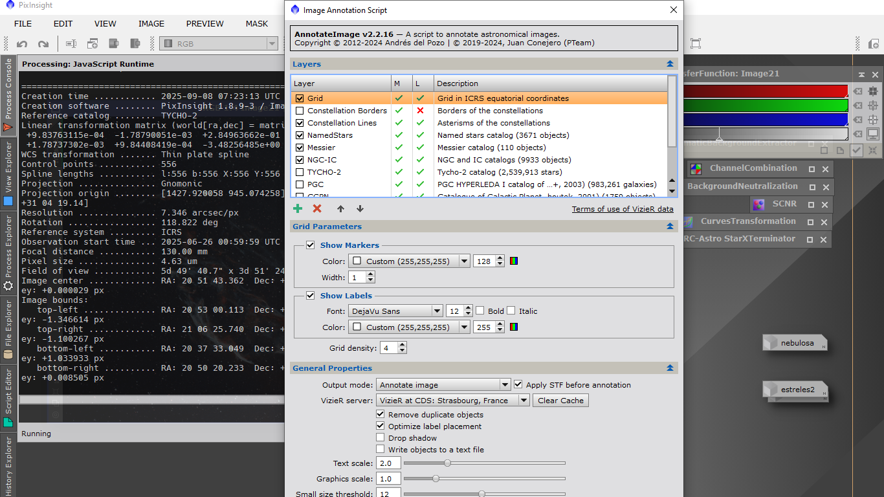Enable the TYCHO-2 layer checkbox
Screen dimensions: 884x497
click(x=300, y=172)
